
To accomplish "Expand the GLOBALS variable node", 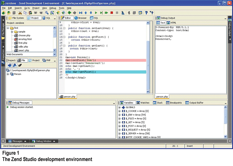I will point(119,107).
